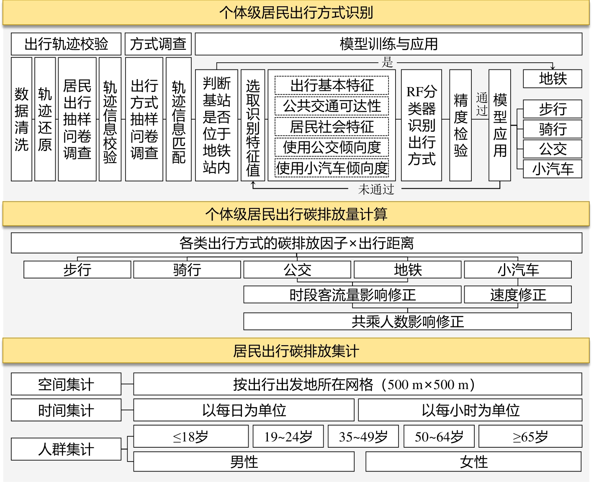Select the 男性 box
This screenshot has height=482, width=594.
click(244, 461)
